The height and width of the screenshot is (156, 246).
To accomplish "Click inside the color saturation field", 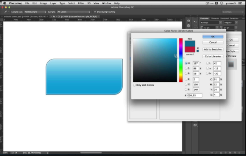I will click(x=155, y=60).
